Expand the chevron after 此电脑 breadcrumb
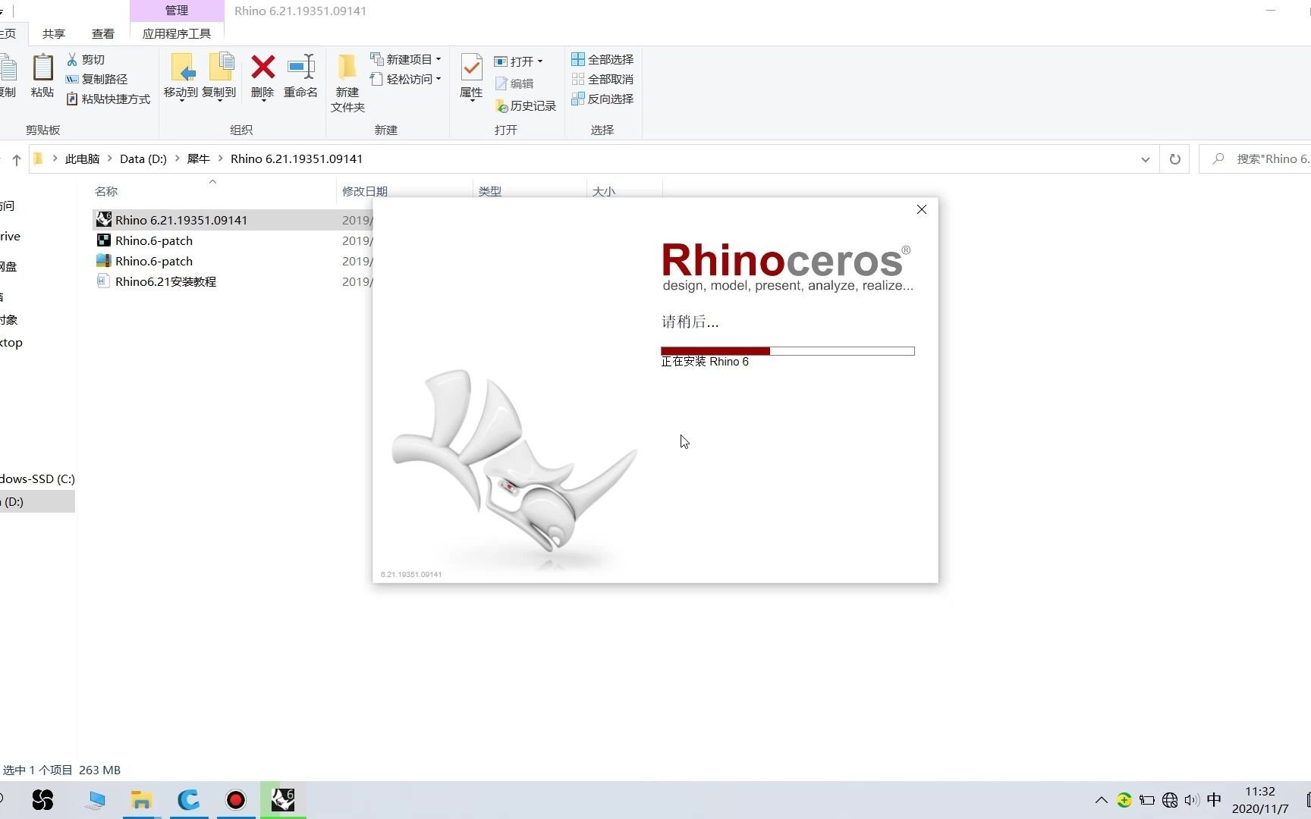1311x819 pixels. tap(110, 159)
